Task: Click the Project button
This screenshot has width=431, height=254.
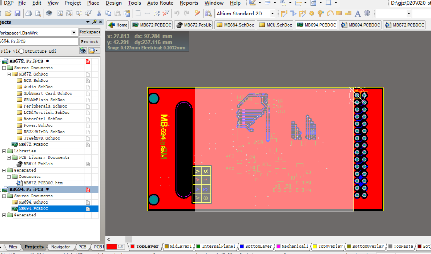Action: point(90,41)
